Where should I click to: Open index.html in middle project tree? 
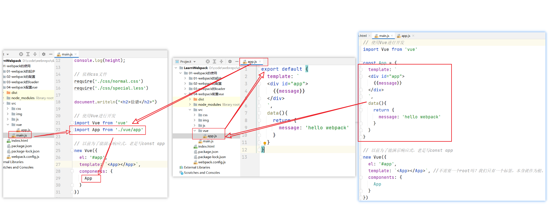coord(204,147)
